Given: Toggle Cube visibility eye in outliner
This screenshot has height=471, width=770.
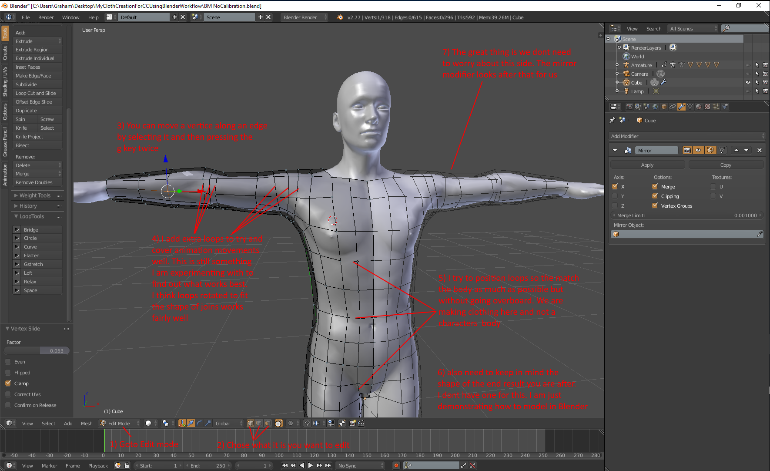Looking at the screenshot, I should (748, 82).
